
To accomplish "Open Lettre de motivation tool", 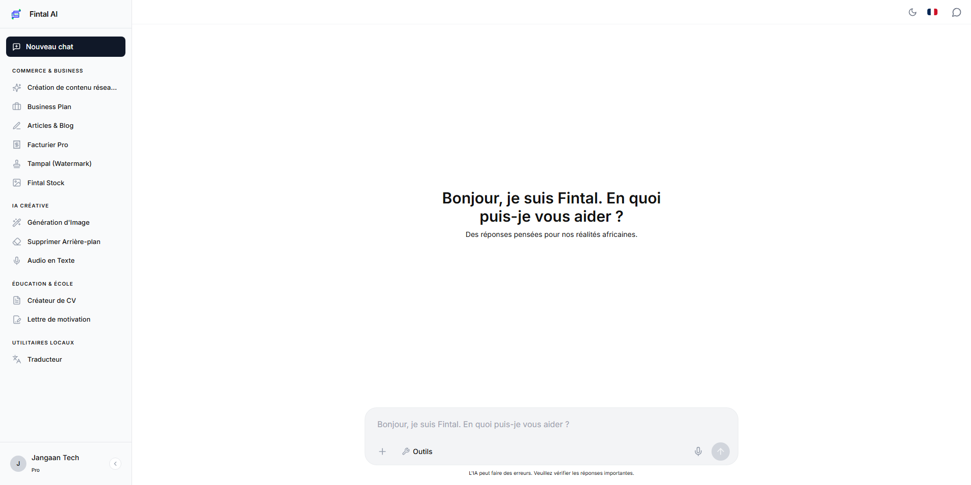I will (x=66, y=320).
